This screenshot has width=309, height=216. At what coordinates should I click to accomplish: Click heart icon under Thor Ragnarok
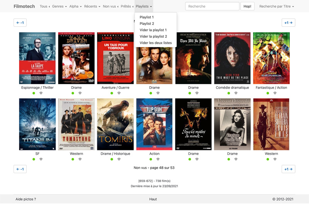point(275,93)
